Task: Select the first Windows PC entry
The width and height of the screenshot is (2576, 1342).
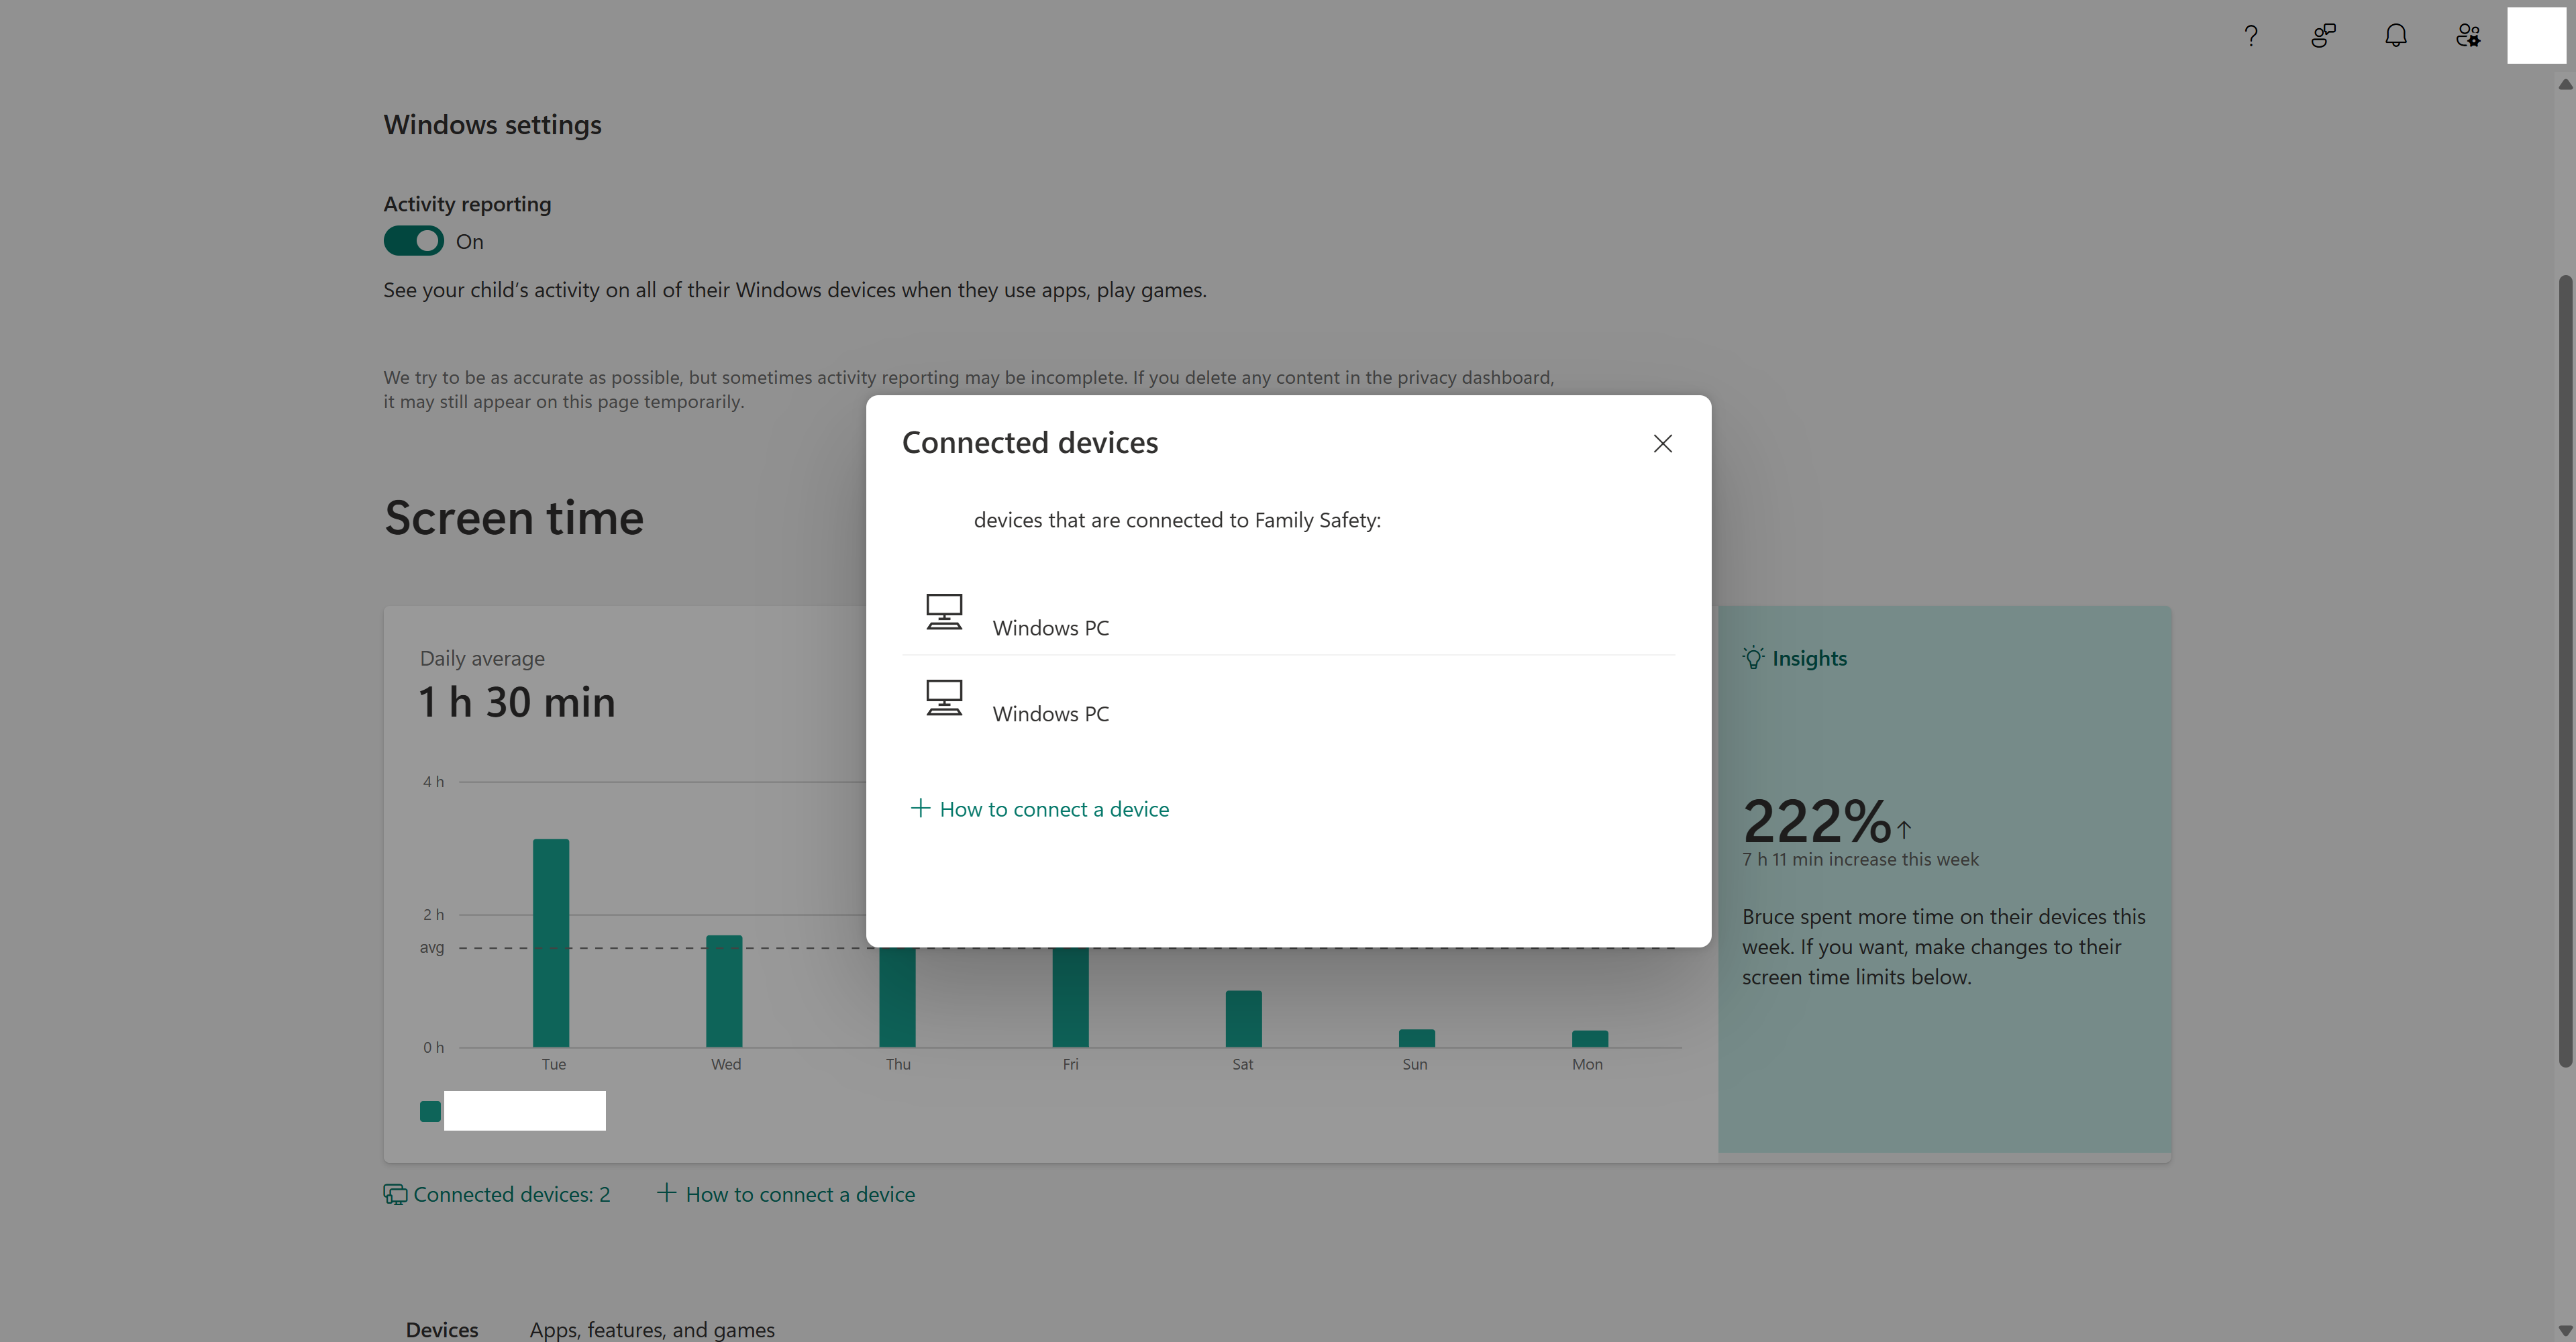Action: point(1050,628)
